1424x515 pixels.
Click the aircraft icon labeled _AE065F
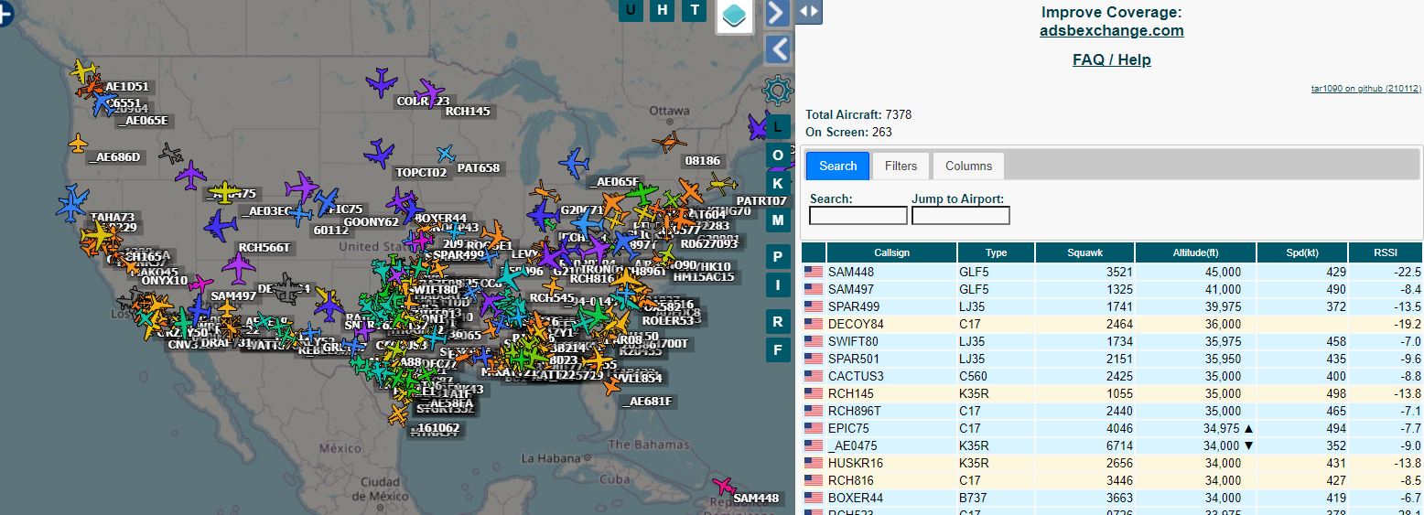tap(574, 164)
